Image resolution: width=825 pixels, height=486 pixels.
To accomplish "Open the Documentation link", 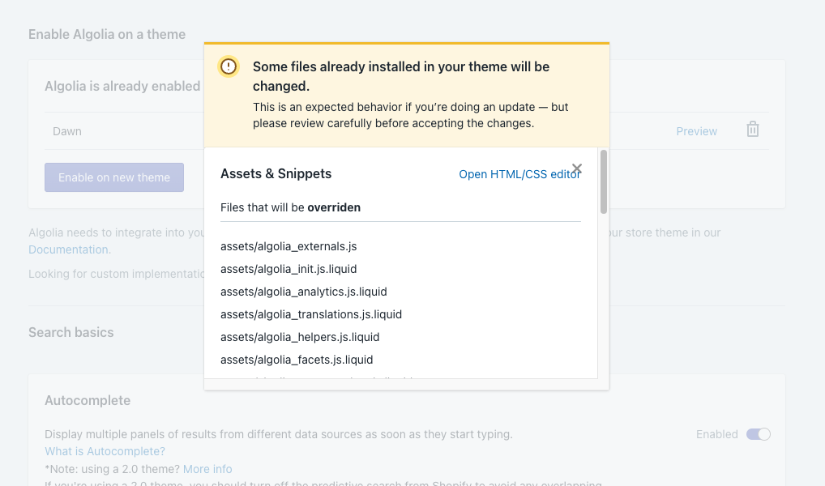I will [x=70, y=249].
